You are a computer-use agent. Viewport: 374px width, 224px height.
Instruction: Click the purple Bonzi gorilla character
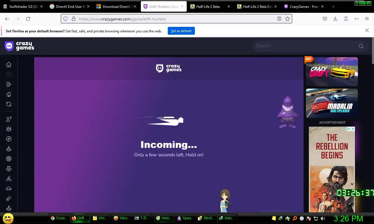pos(288,113)
